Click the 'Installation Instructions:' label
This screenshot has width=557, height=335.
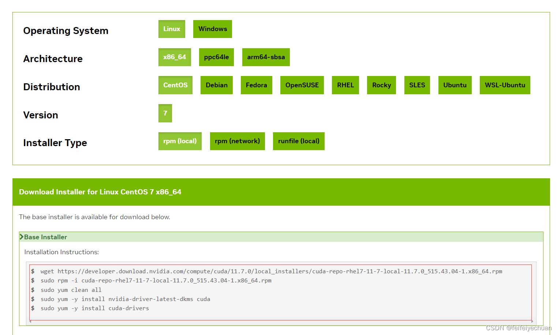(61, 252)
